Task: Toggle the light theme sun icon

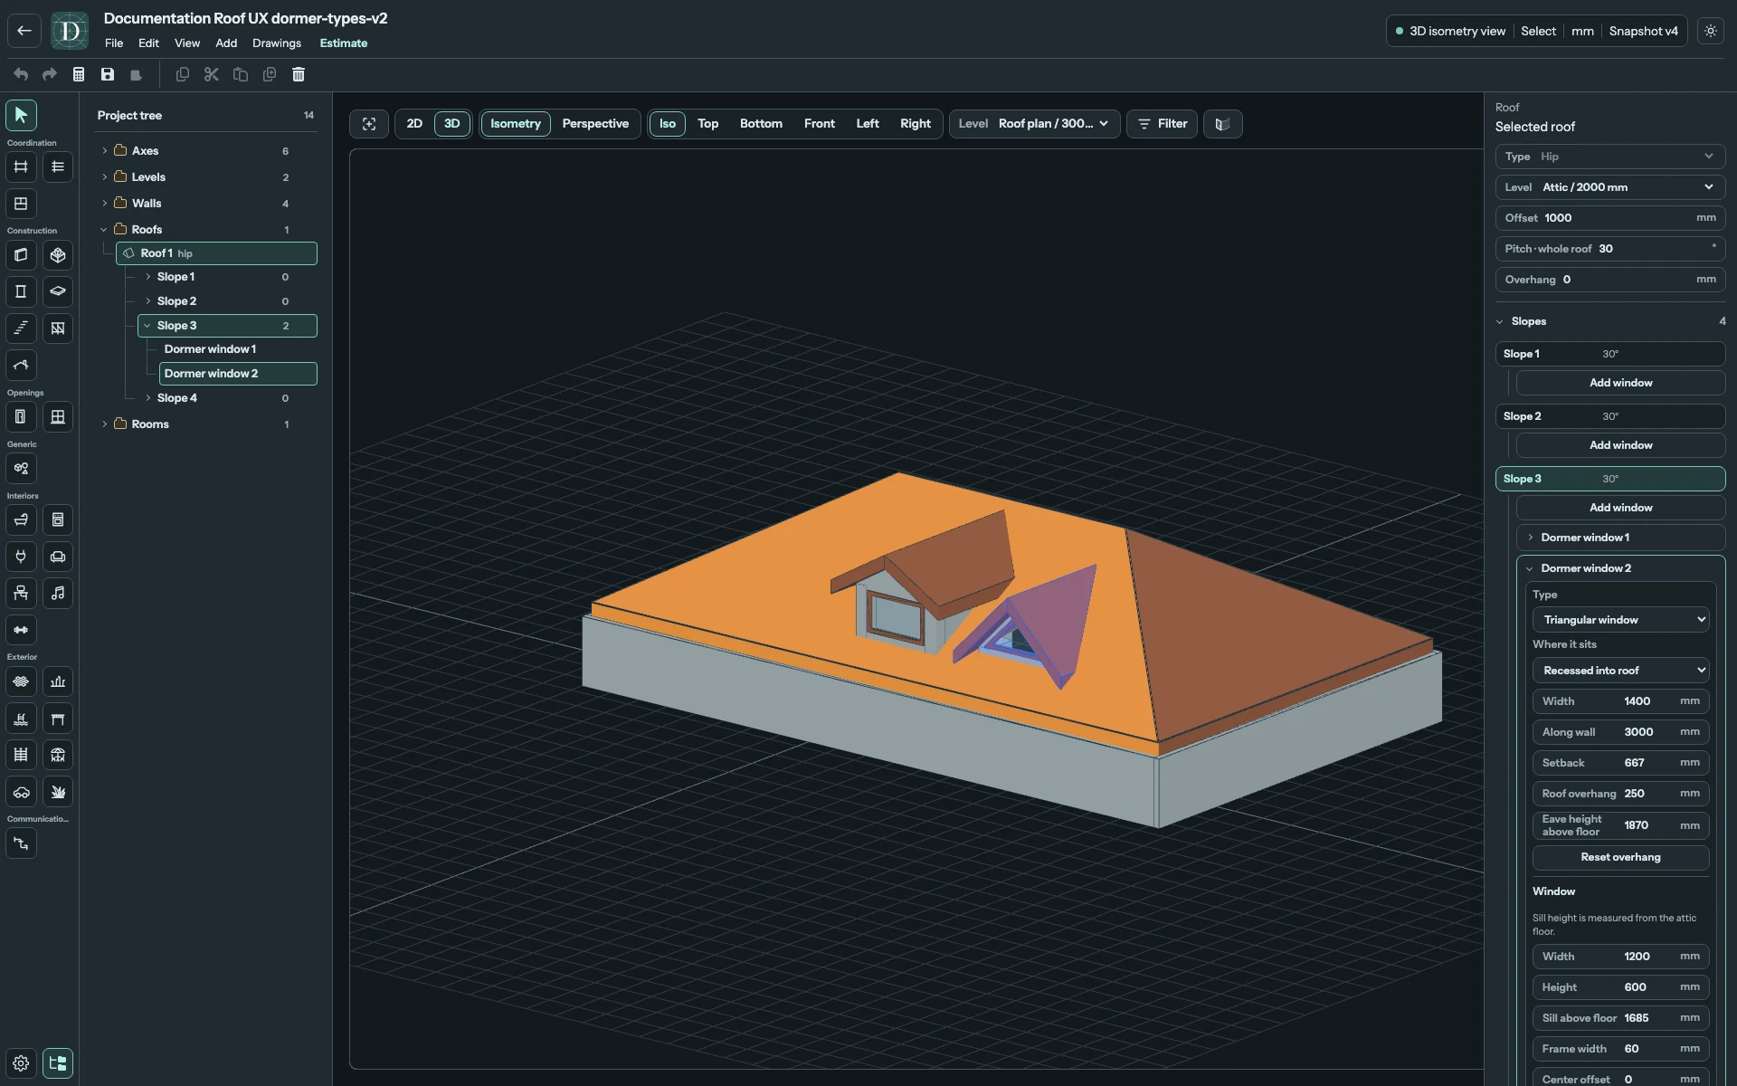Action: 1711,31
